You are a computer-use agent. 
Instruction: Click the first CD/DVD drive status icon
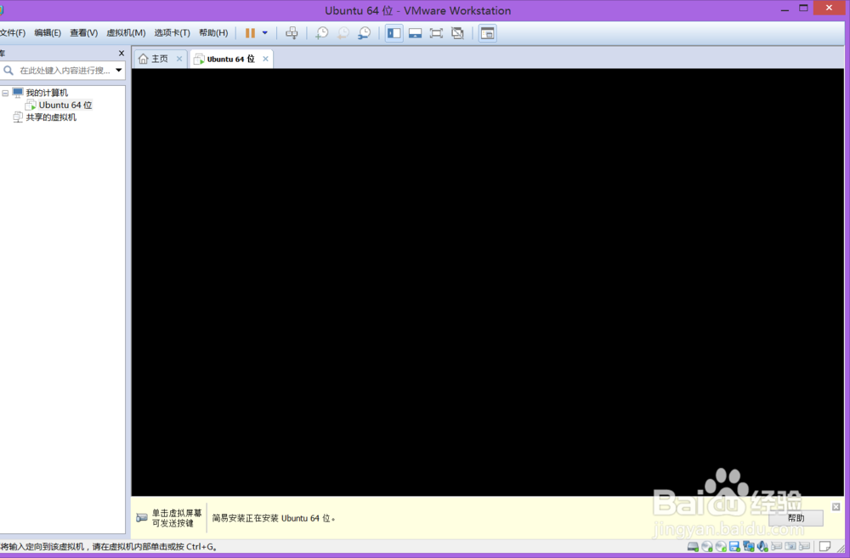[707, 547]
